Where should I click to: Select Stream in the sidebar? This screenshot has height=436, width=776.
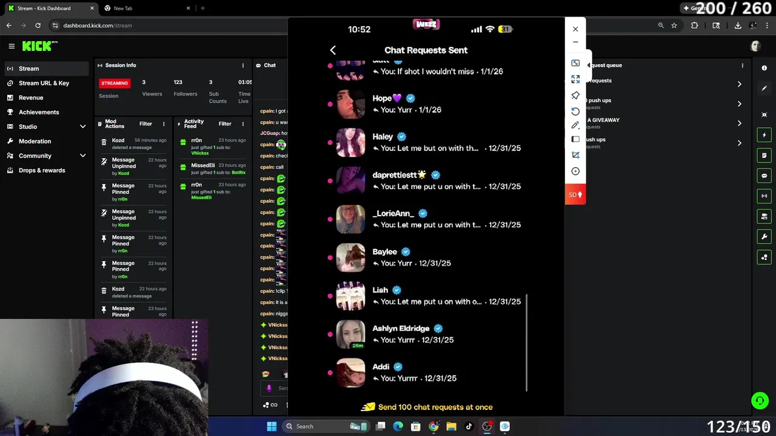point(47,68)
